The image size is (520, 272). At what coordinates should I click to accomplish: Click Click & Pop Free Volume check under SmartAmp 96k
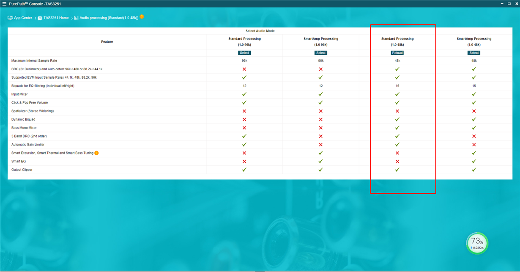pos(321,102)
